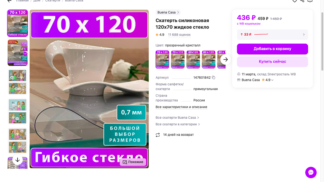Select second product thumbnail with Качество label
The image size is (324, 182).
(x=18, y=53)
